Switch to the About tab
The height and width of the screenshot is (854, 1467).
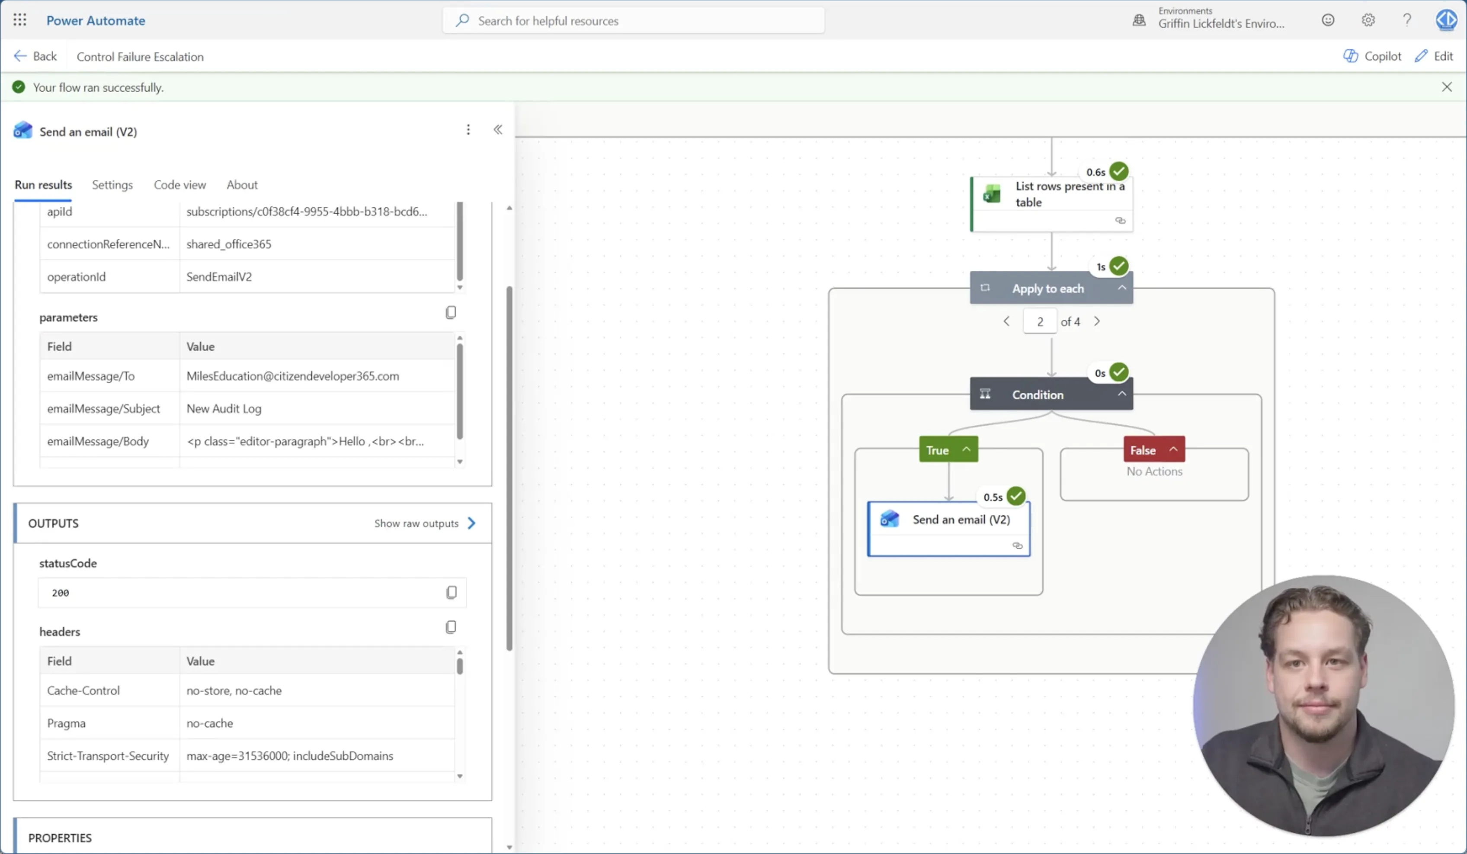242,185
